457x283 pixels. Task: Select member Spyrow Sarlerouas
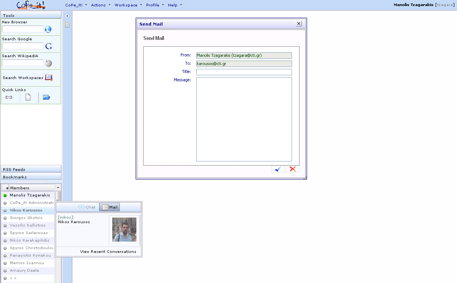tap(29, 233)
